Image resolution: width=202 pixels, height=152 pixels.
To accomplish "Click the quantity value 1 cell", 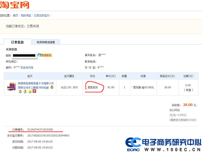I will pos(125,87).
